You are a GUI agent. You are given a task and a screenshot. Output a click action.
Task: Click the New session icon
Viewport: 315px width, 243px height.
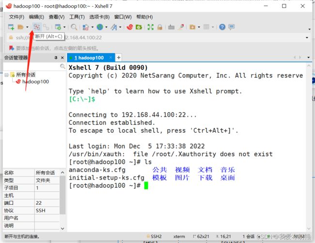tap(11, 27)
